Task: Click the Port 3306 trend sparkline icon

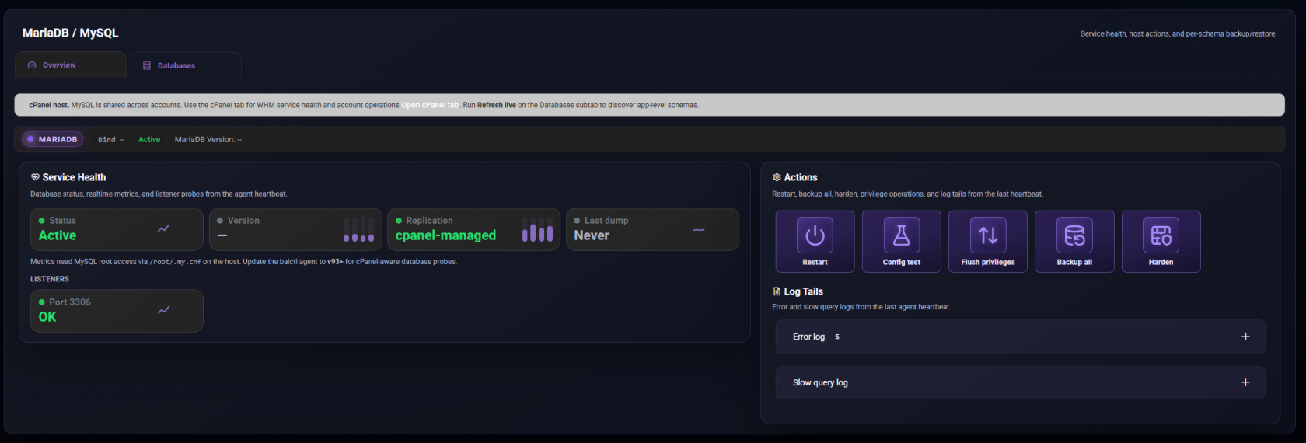Action: 163,310
